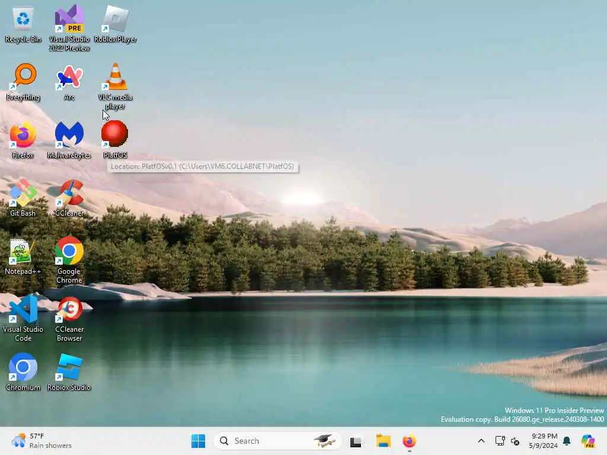607x455 pixels.
Task: Click the Malwarebytes desktop icon
Action: (x=69, y=140)
